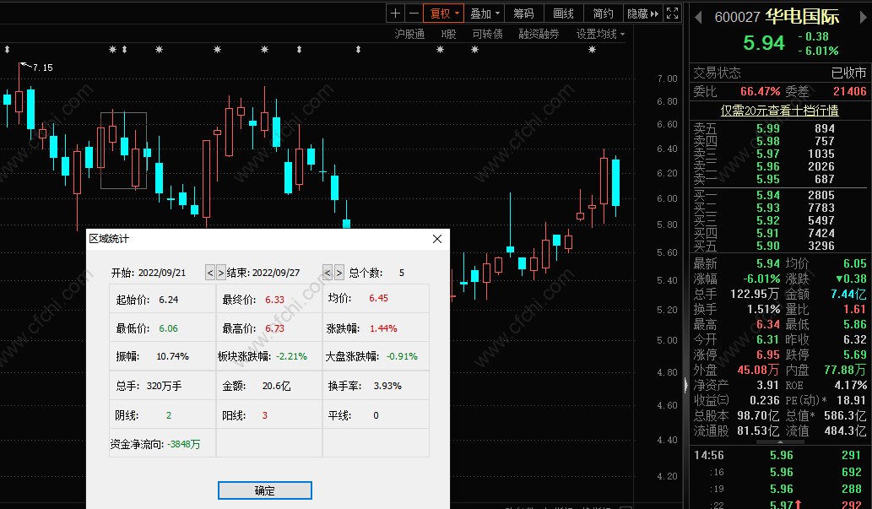Hide the side panel using 隐藏 button
Image resolution: width=872 pixels, height=509 pixels.
pyautogui.click(x=643, y=14)
